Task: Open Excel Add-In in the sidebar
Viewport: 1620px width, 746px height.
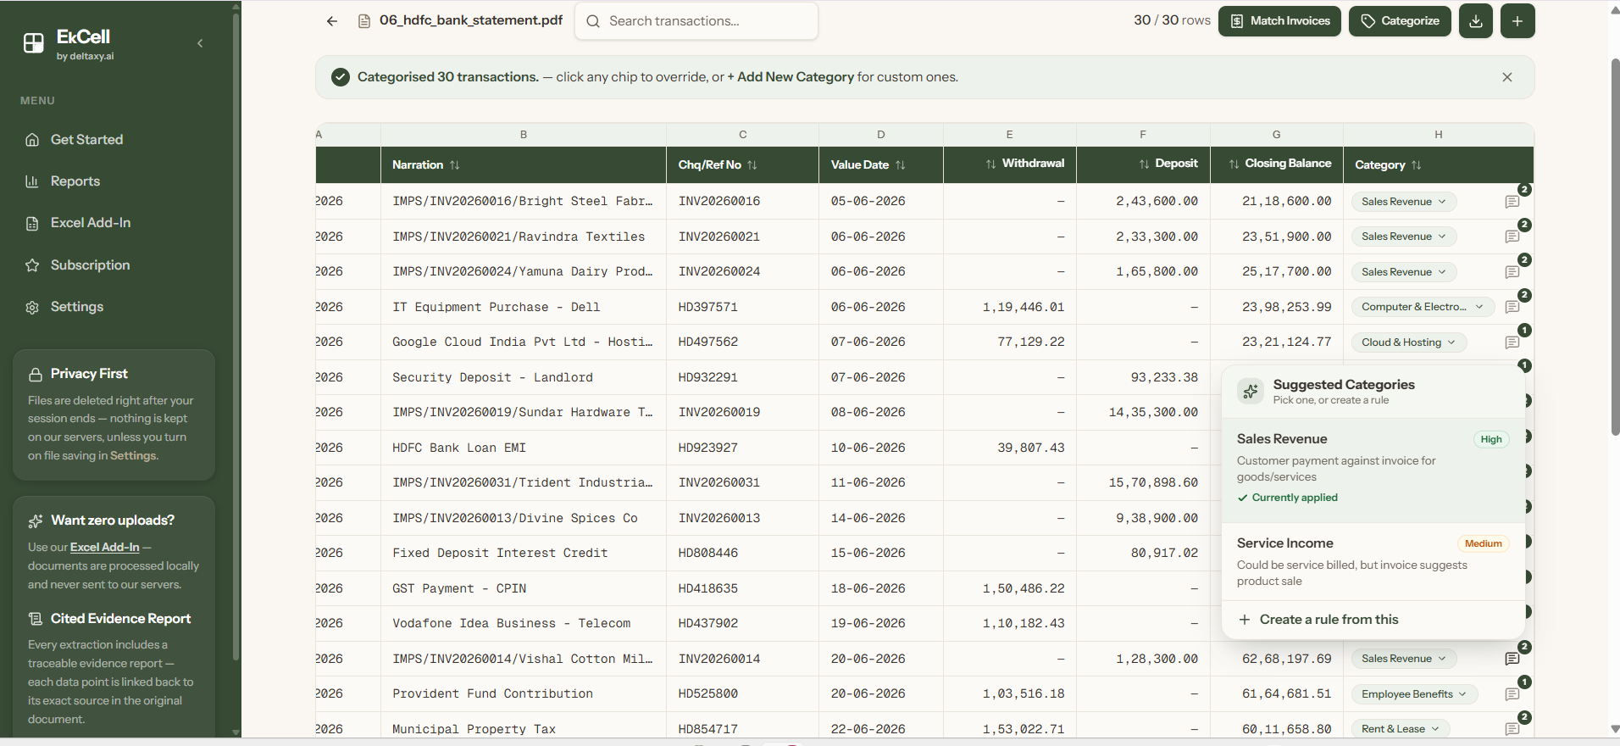Action: coord(91,223)
